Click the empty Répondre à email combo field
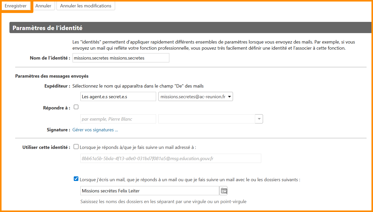 pos(206,119)
